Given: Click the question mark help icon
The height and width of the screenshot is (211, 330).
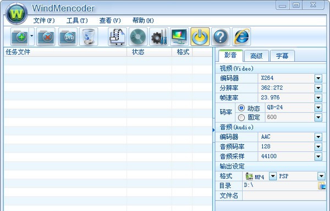Looking at the screenshot, I should point(221,37).
